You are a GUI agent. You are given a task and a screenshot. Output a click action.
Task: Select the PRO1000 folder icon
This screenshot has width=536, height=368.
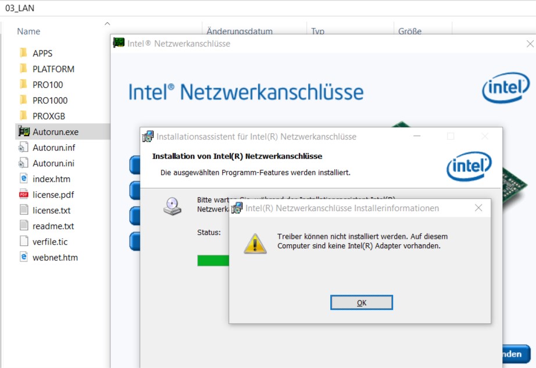(x=24, y=100)
